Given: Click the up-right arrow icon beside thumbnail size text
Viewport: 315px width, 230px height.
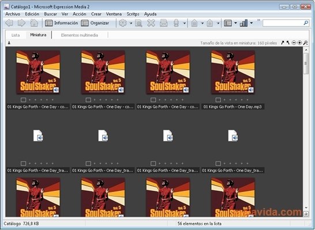Looking at the screenshot, I should click(x=283, y=43).
